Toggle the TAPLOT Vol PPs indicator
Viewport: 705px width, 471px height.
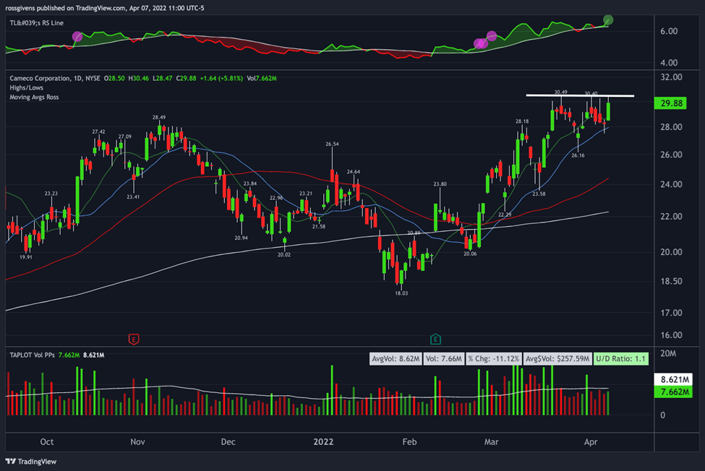34,355
